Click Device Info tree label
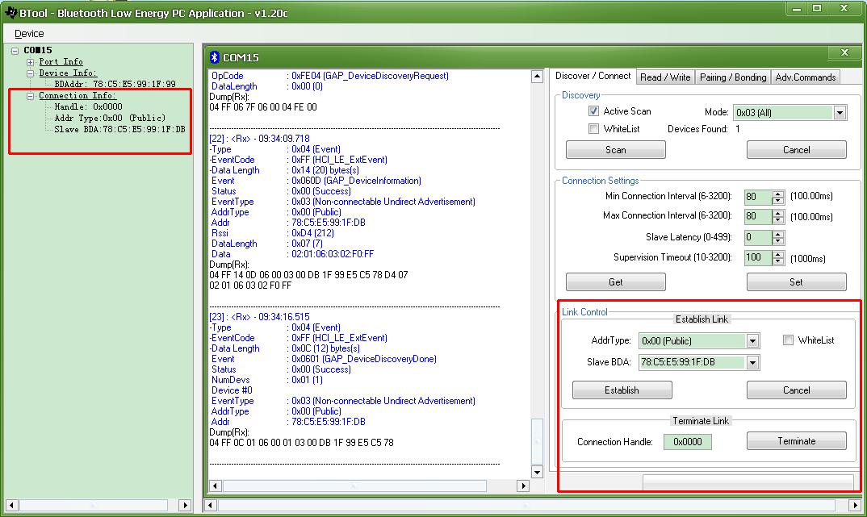867x517 pixels. (68, 73)
